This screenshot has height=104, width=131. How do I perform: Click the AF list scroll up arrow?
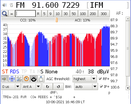click(128, 19)
